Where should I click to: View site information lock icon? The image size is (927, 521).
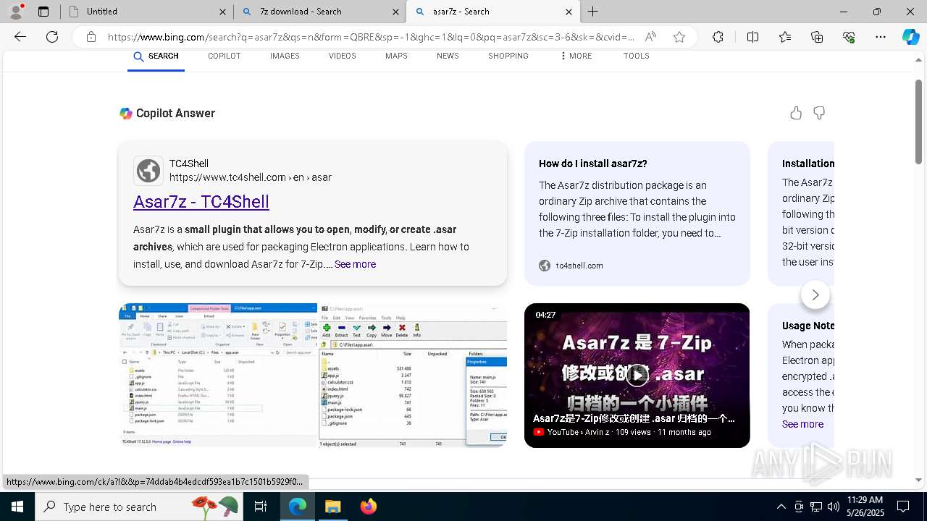coord(91,37)
